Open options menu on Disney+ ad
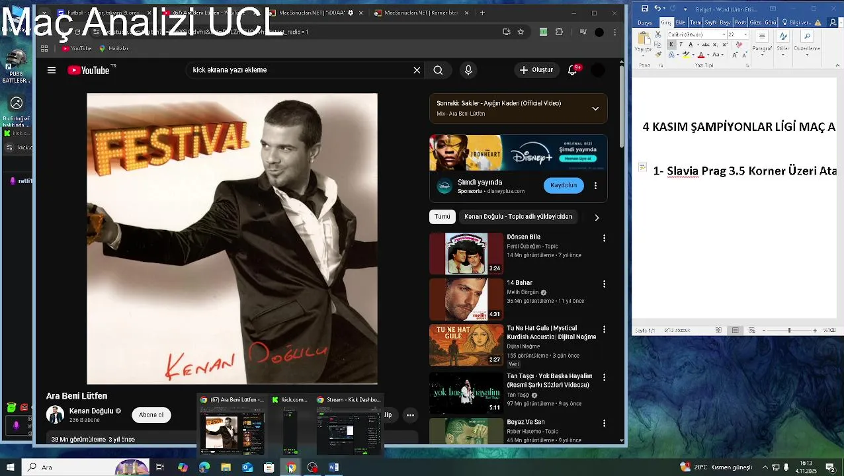844x476 pixels. (x=595, y=186)
